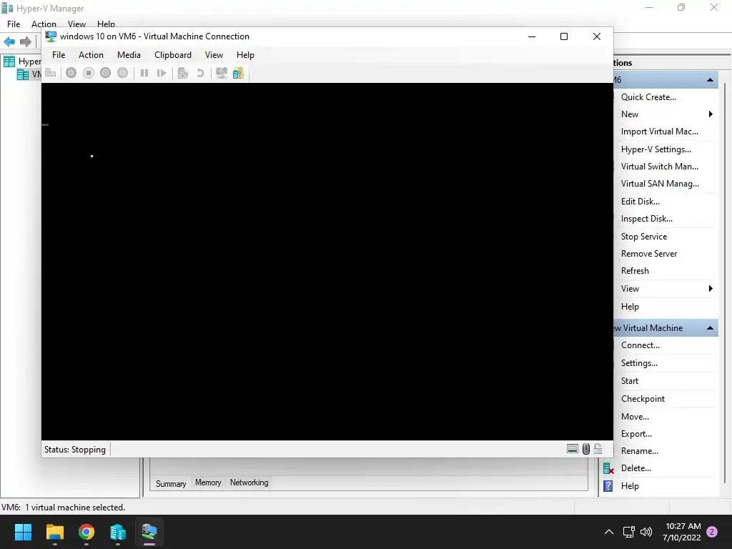Click Remove Server in the Actions pane
Viewport: 732px width, 549px height.
(649, 254)
